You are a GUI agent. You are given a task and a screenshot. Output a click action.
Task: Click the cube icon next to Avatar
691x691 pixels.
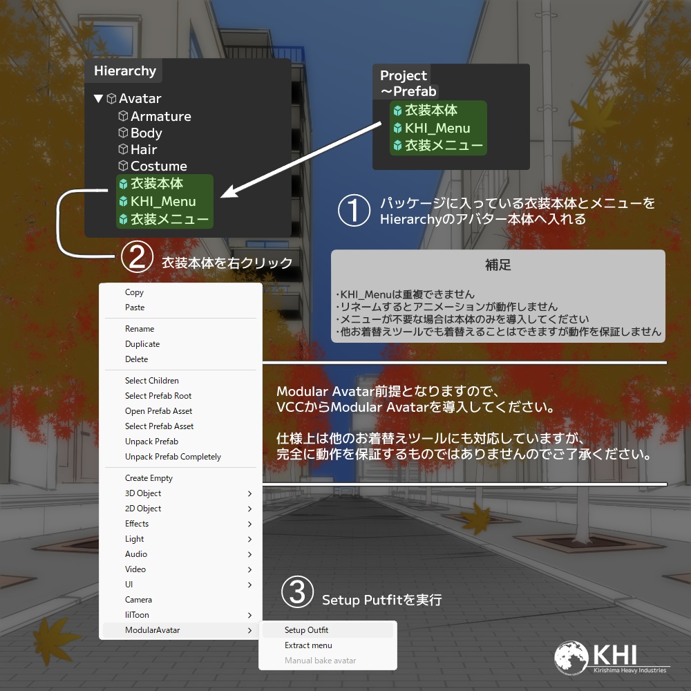pyautogui.click(x=111, y=98)
